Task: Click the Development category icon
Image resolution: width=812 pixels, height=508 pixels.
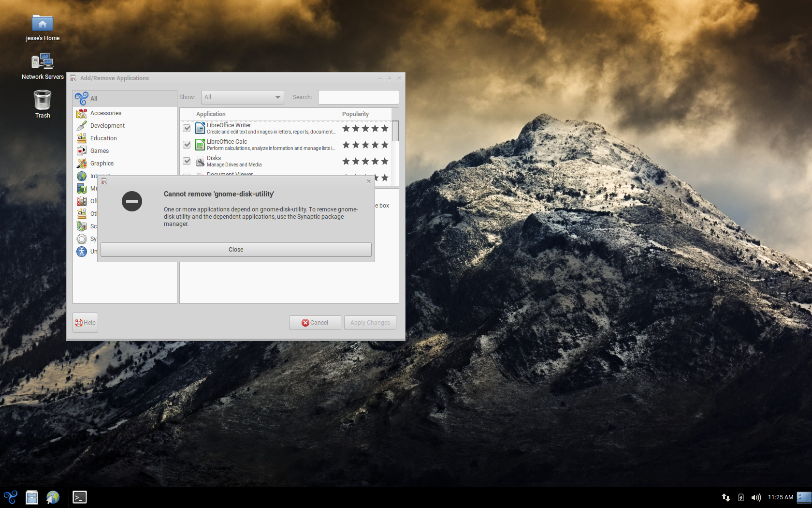Action: click(82, 126)
